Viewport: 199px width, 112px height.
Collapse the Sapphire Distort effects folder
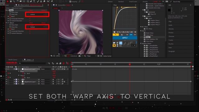click(141, 44)
